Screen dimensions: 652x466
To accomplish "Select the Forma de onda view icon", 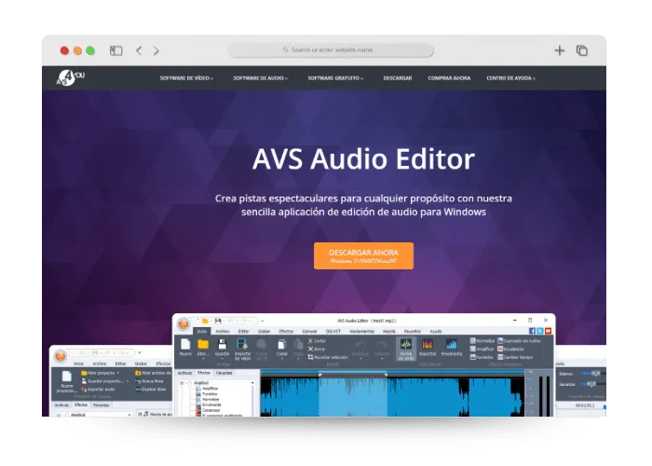I will coord(406,349).
